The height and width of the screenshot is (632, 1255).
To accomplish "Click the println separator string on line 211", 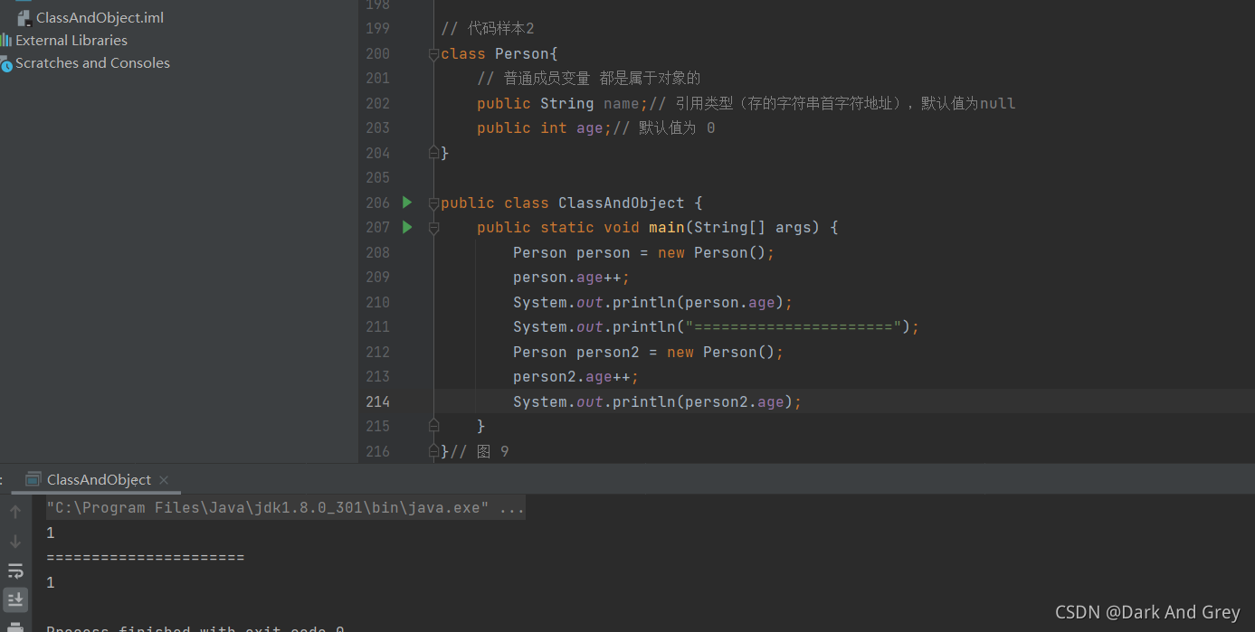I will click(794, 327).
